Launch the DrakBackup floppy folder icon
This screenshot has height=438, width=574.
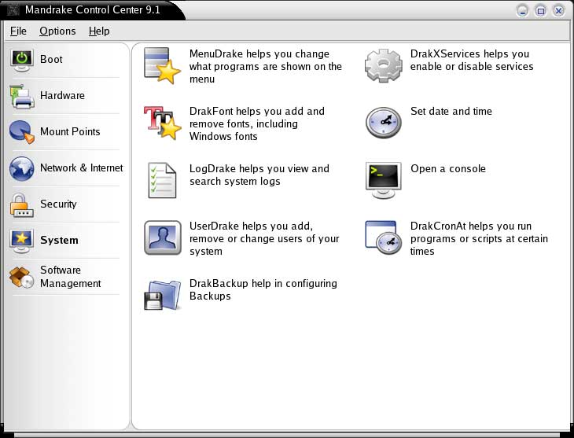(163, 295)
